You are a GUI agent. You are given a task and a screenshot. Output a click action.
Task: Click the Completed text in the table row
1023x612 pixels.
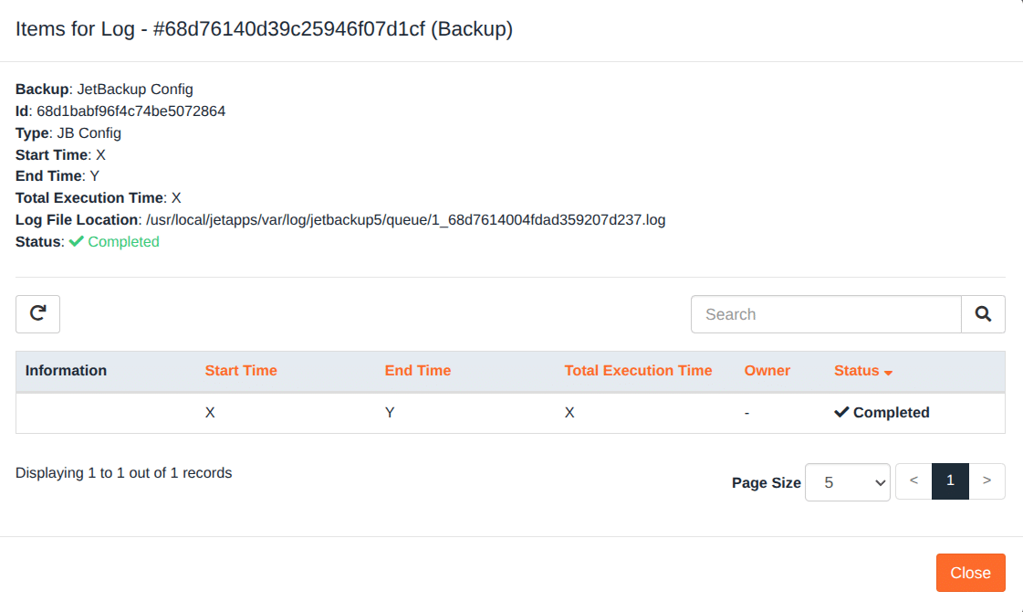click(x=892, y=413)
